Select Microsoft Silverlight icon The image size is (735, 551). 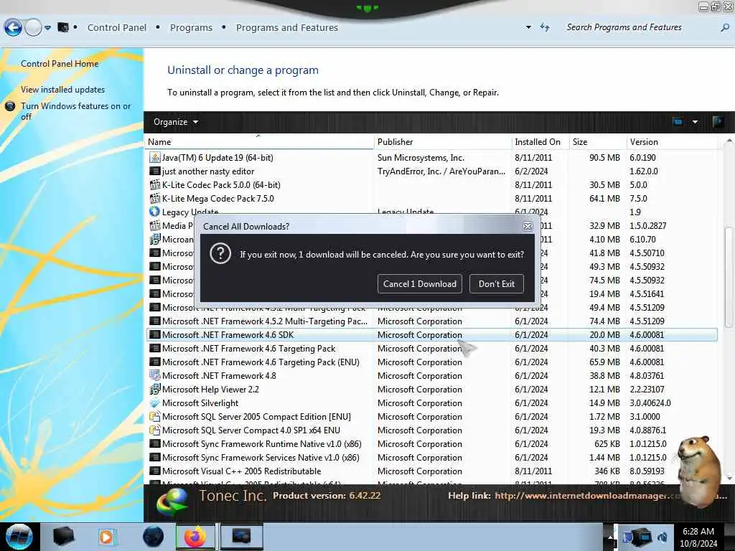155,403
